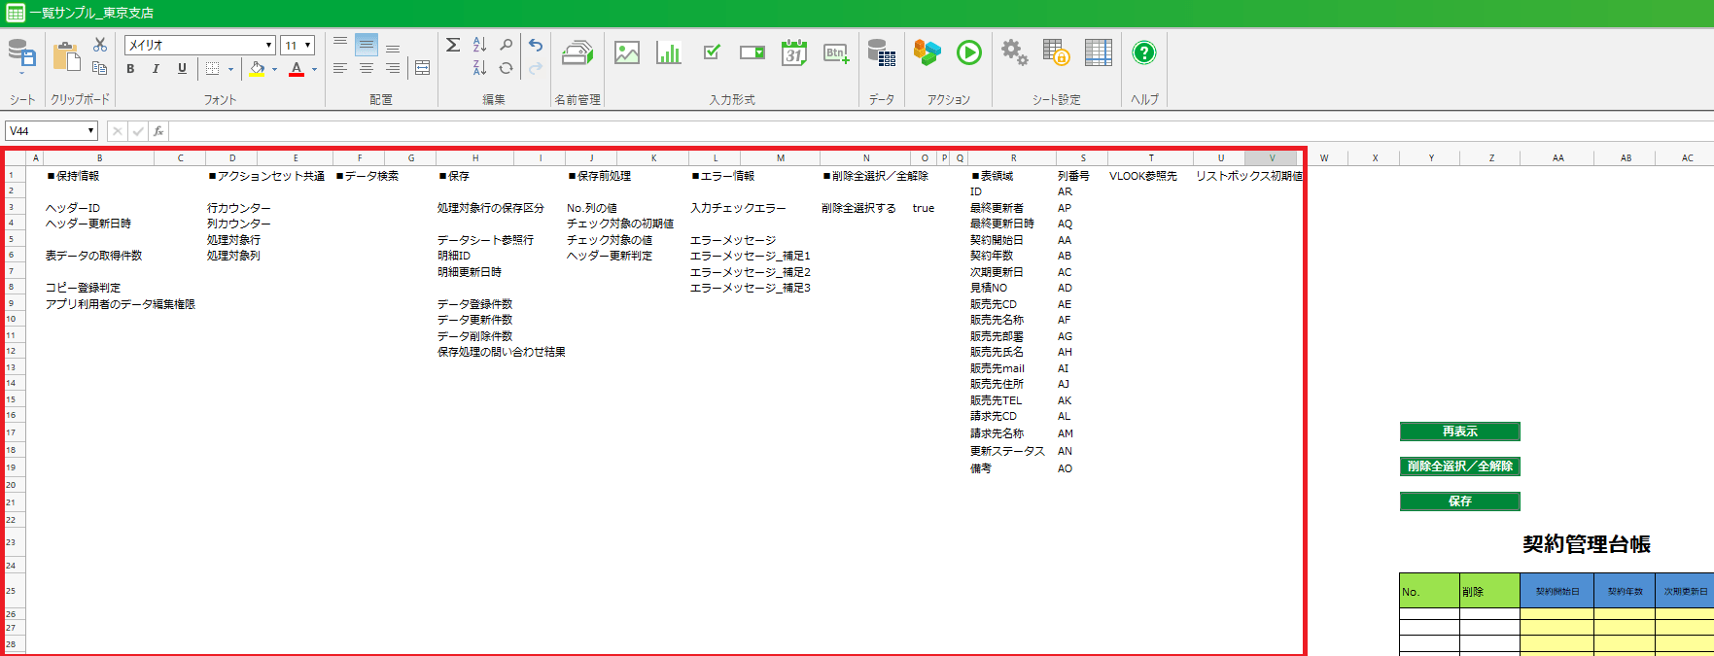Viewport: 1714px width, 656px height.
Task: Open help with the question mark icon
Action: click(x=1144, y=53)
